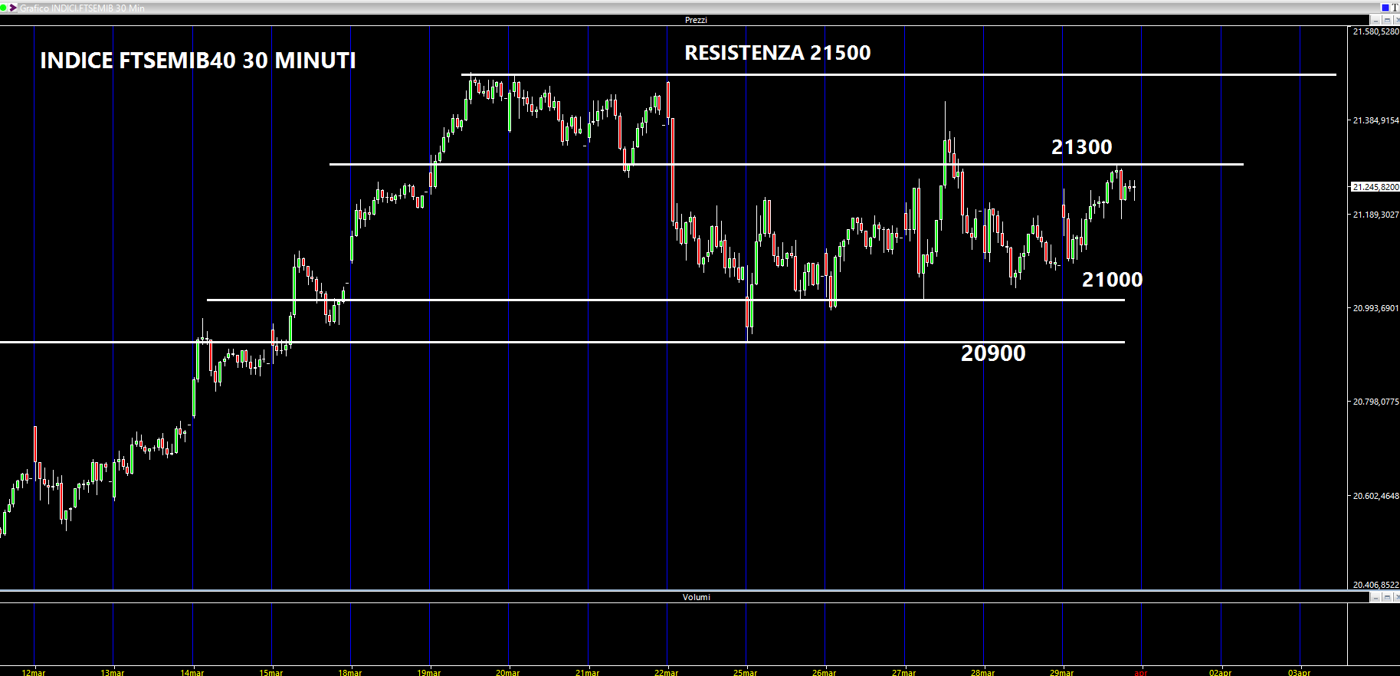Click the 20.406,8522 price axis label
This screenshot has width=1400, height=676.
[1375, 585]
